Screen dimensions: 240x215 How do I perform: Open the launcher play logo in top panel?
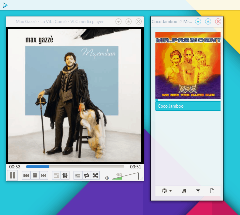click(x=5, y=5)
